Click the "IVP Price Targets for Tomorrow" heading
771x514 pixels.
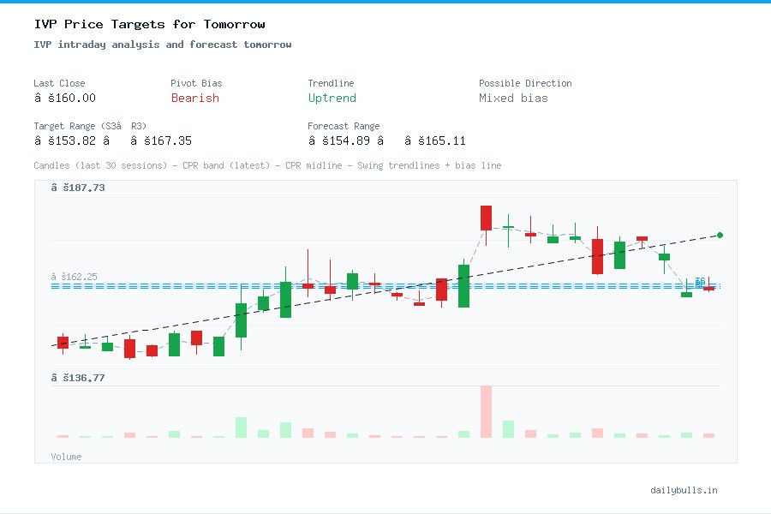(149, 24)
